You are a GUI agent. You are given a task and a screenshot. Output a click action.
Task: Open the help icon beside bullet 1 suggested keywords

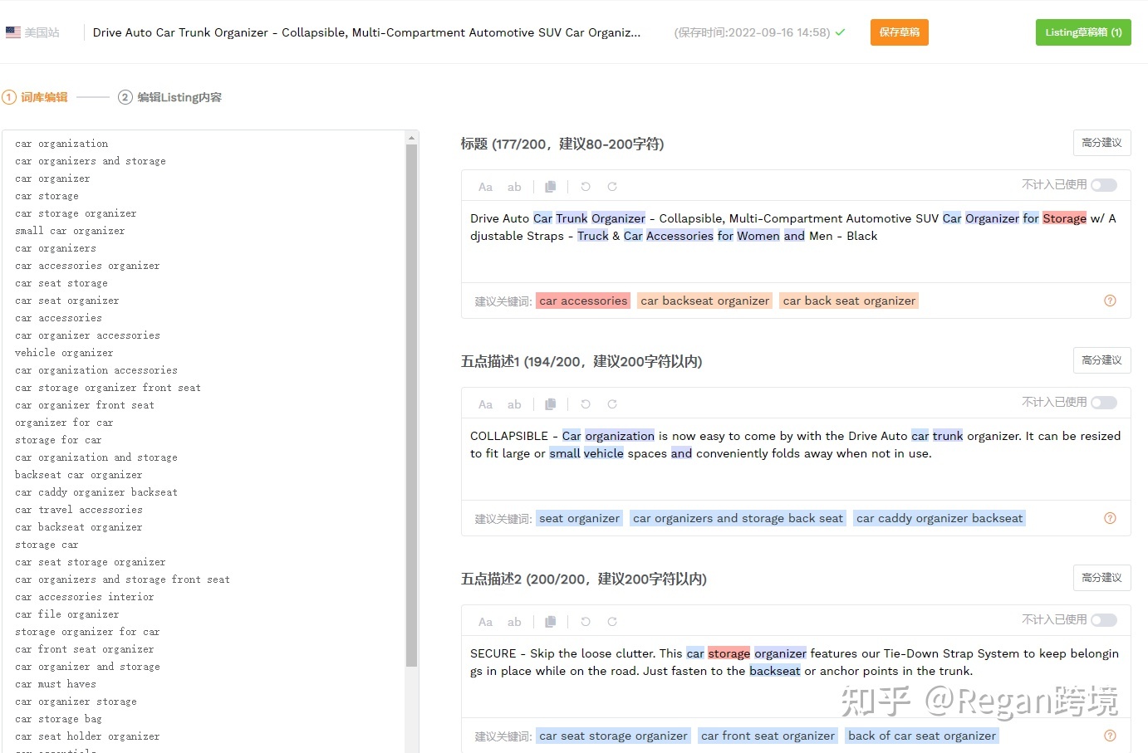tap(1110, 518)
